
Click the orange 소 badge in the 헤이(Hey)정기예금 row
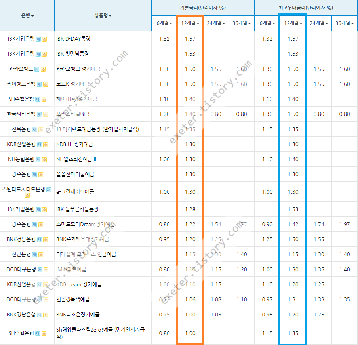(x=44, y=99)
